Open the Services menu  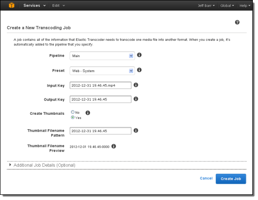click(x=35, y=6)
